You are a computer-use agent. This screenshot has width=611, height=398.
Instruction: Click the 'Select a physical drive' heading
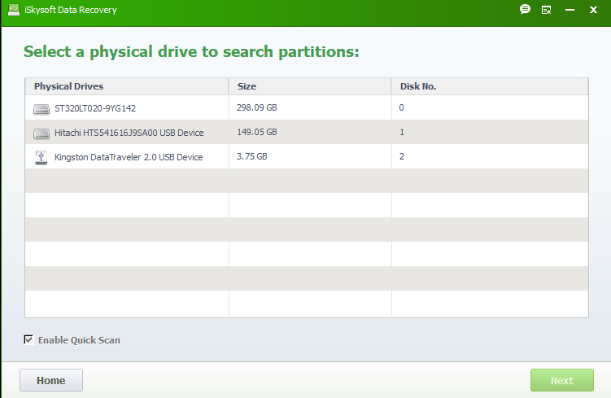[191, 52]
